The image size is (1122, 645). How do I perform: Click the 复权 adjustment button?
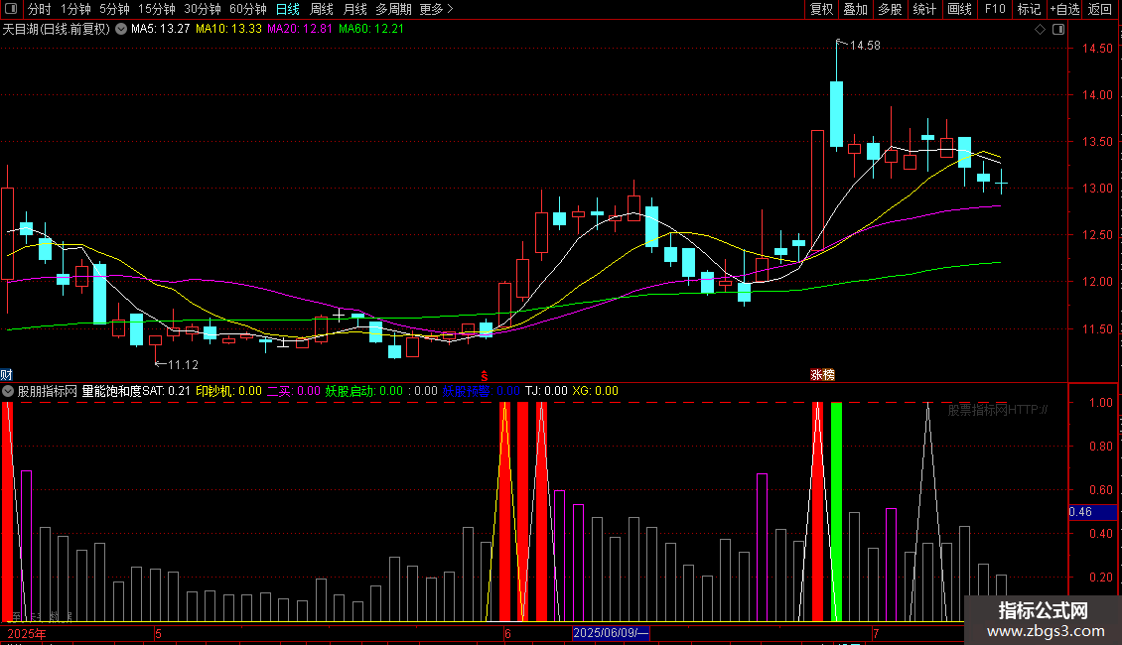pyautogui.click(x=821, y=9)
